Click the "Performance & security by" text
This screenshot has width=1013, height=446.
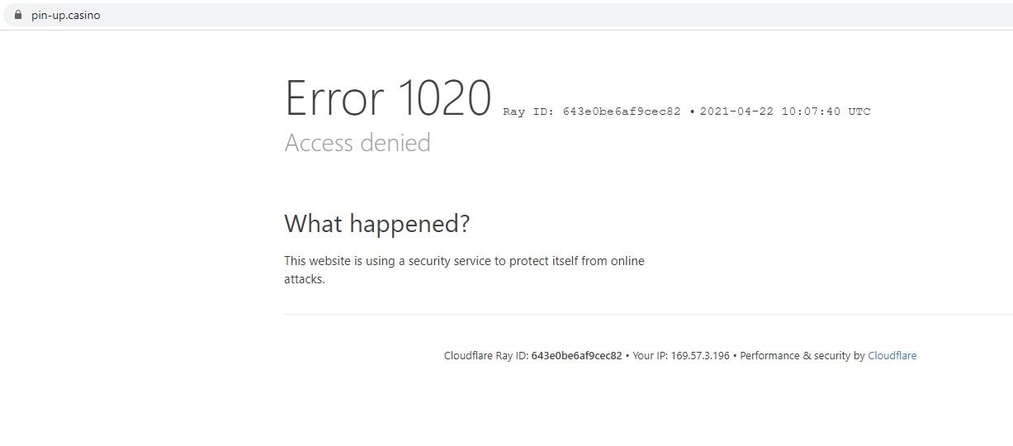[802, 356]
